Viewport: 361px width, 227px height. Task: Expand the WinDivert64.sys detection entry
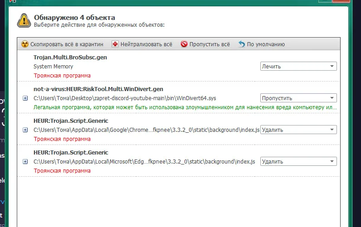pyautogui.click(x=25, y=98)
